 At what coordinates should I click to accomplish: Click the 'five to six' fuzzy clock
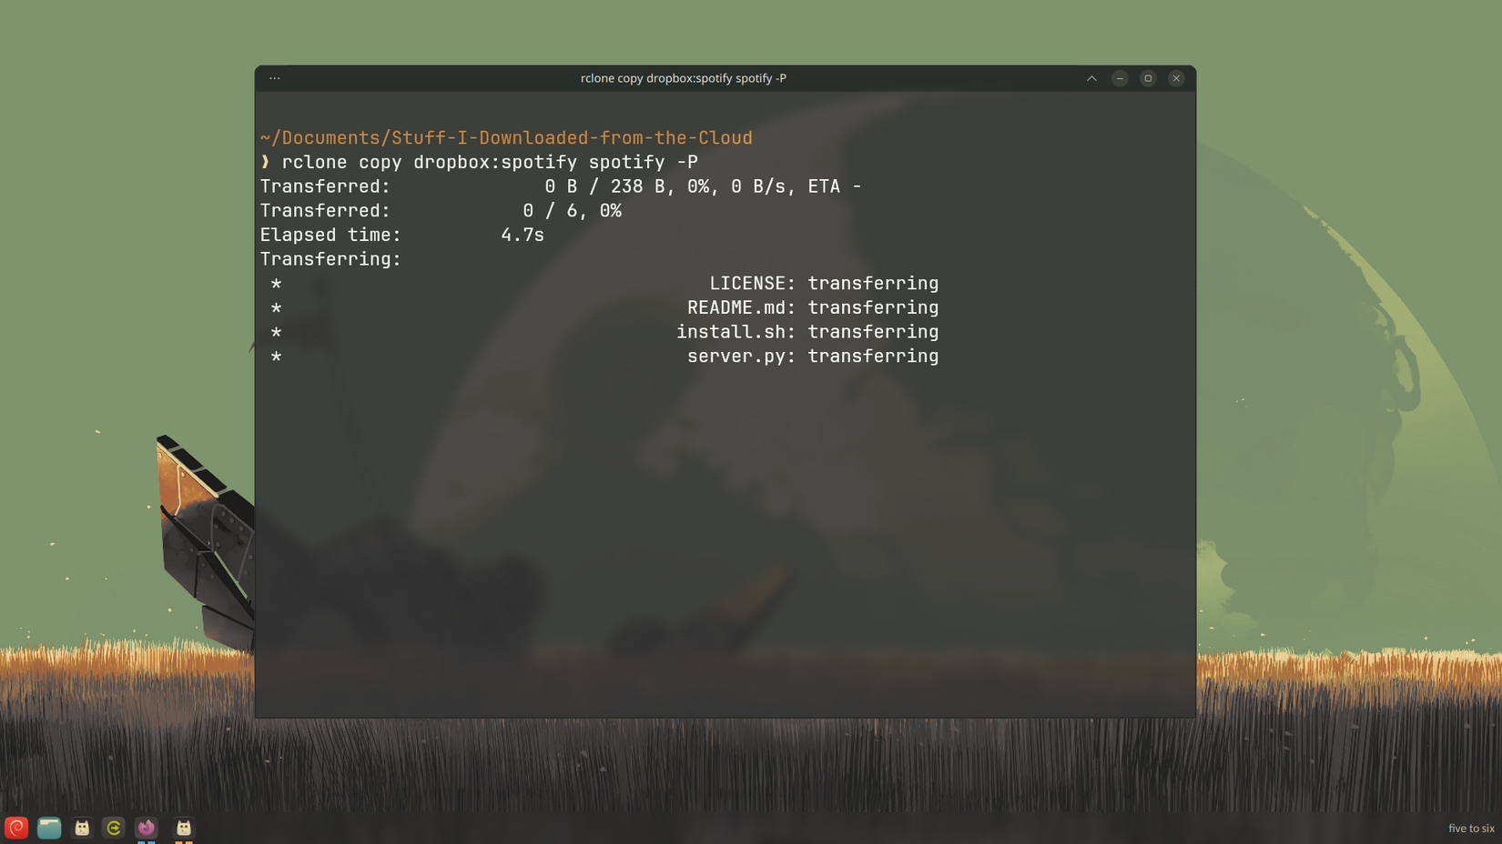(1471, 829)
